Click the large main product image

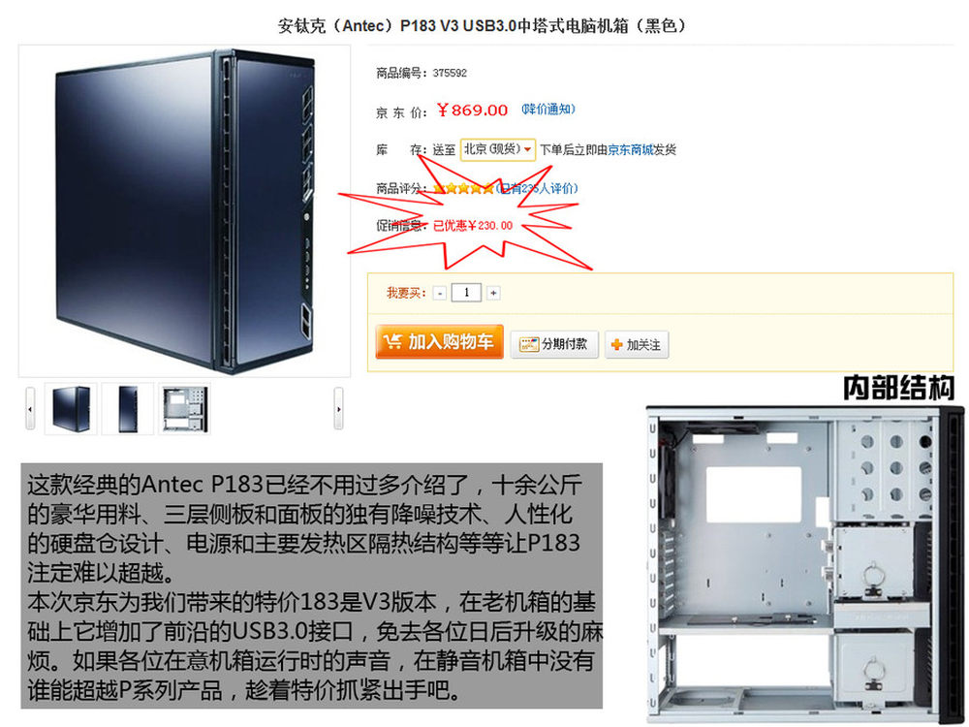coord(185,210)
